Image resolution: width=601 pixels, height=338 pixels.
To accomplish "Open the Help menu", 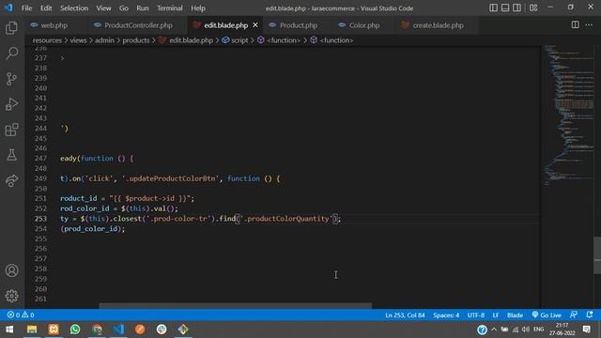I will pos(198,8).
